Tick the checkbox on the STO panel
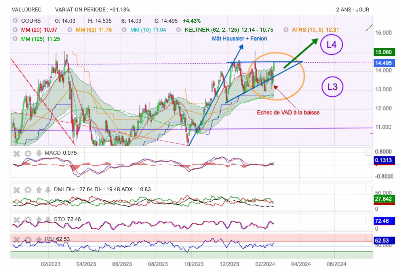The height and width of the screenshot is (272, 400). (x=369, y=219)
